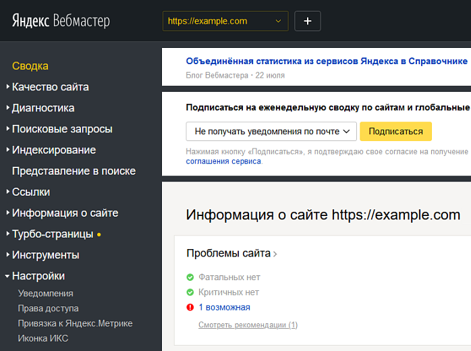Screen dimensions: 471x351
Task: Click the Яндекс Вебмастер logo
Action: [61, 21]
